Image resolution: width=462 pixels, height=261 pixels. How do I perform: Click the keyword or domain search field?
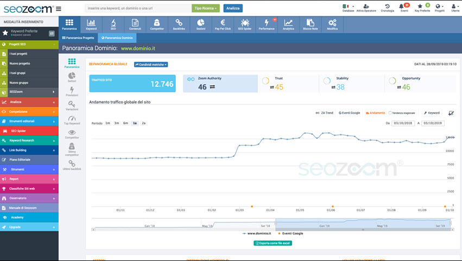tap(138, 8)
